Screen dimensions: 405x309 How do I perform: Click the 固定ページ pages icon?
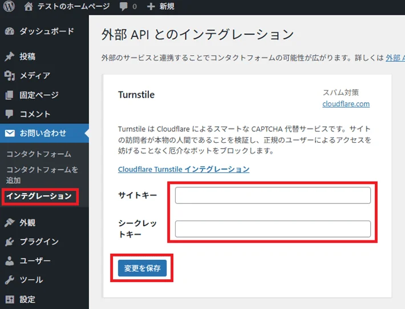[x=9, y=95]
